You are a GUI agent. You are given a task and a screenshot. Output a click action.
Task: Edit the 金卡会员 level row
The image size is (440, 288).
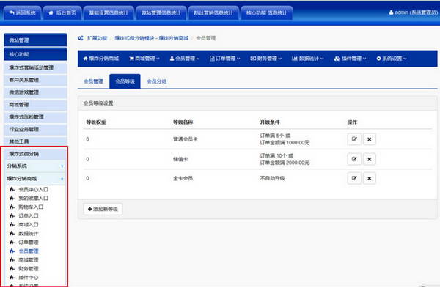coord(354,178)
